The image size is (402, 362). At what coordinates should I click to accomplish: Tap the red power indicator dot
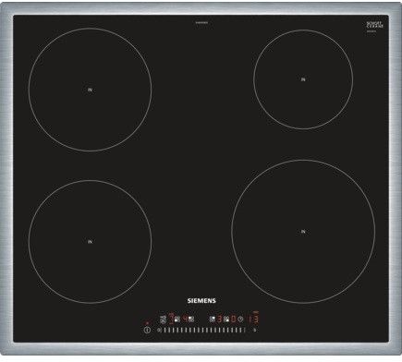(147, 323)
